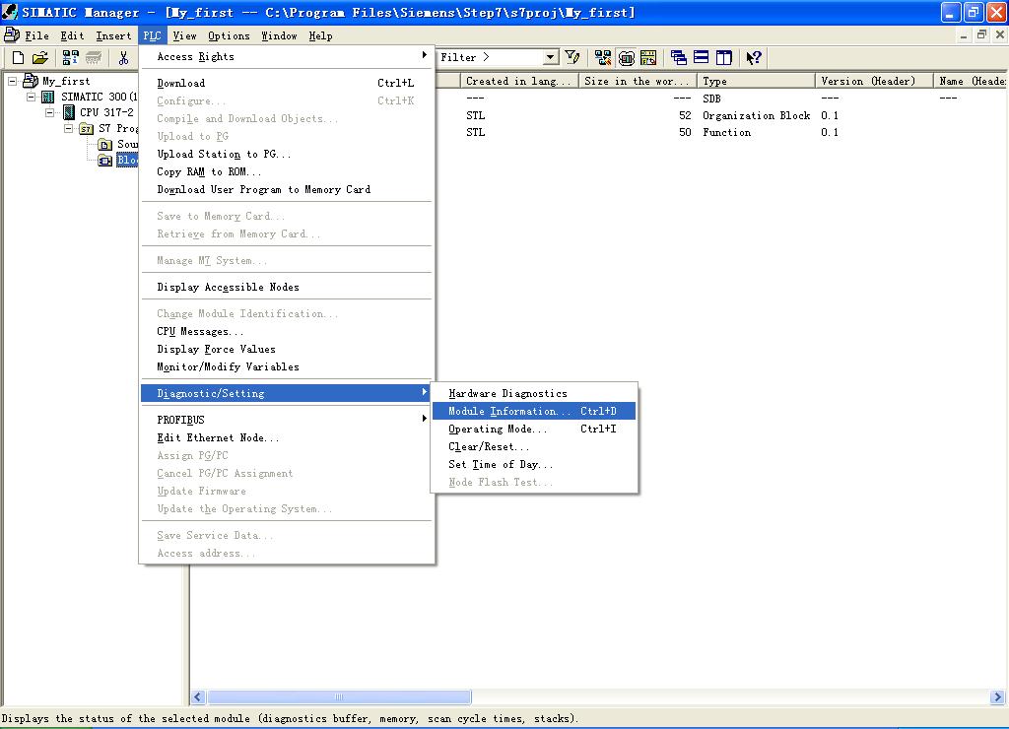Click the Cascade windows icon
The width and height of the screenshot is (1009, 729).
coord(678,58)
